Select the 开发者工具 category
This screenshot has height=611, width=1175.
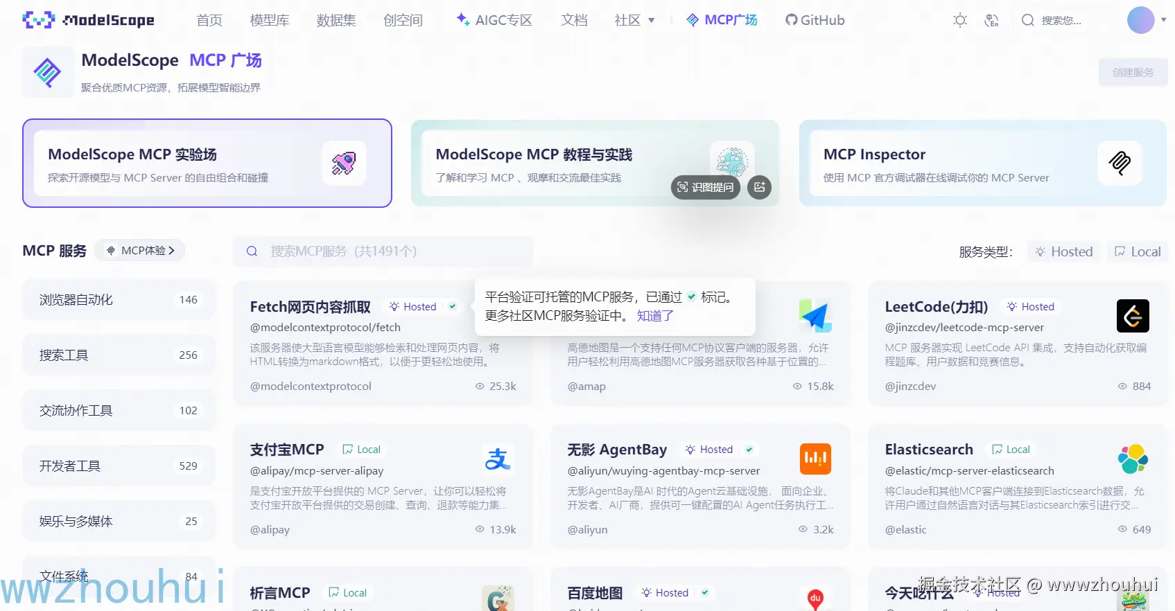[x=119, y=466]
